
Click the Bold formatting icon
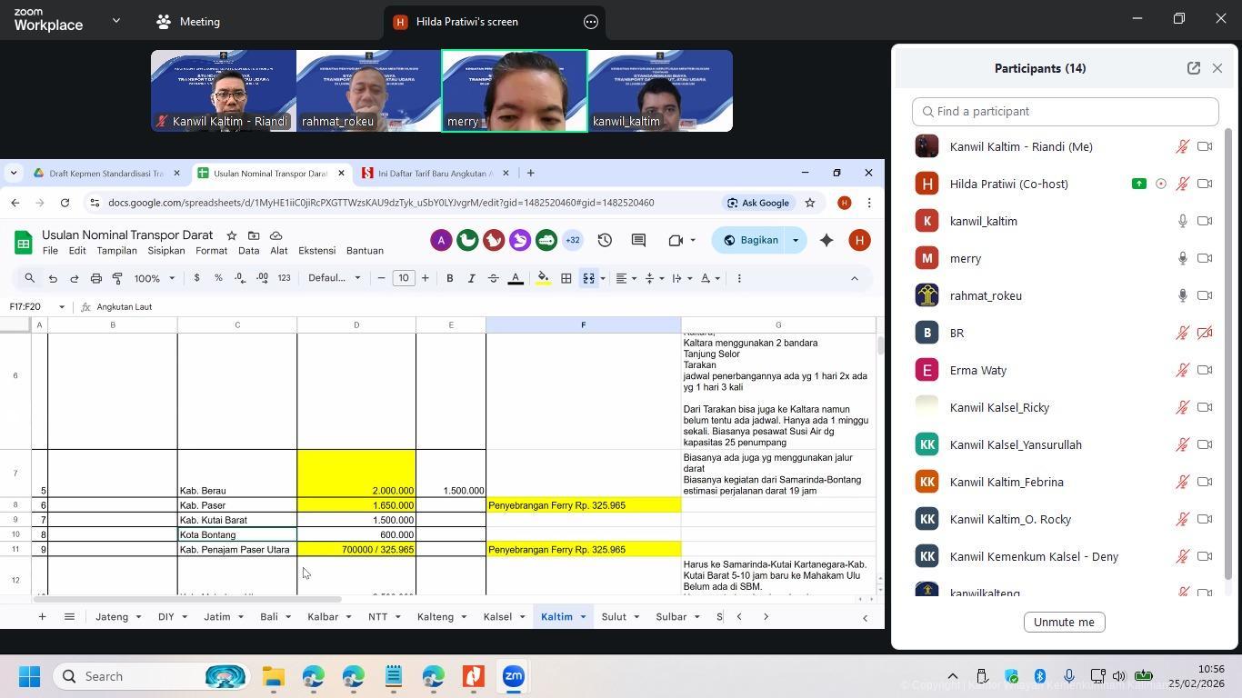coord(449,278)
